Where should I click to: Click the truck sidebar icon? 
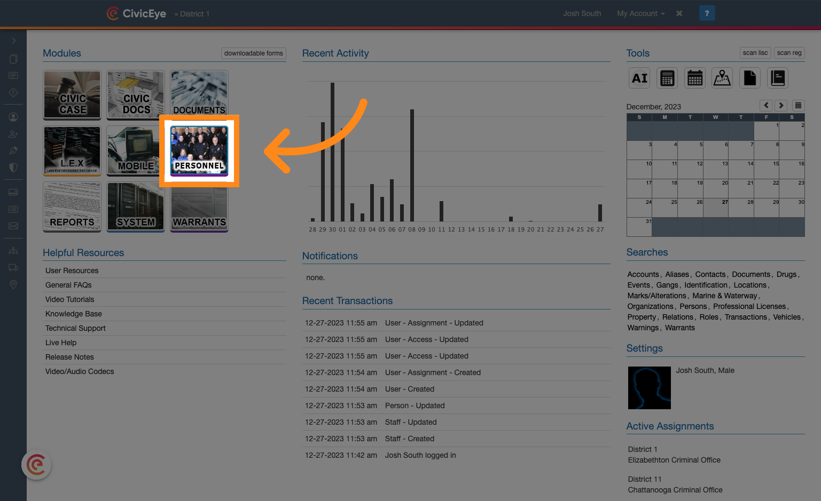[13, 267]
